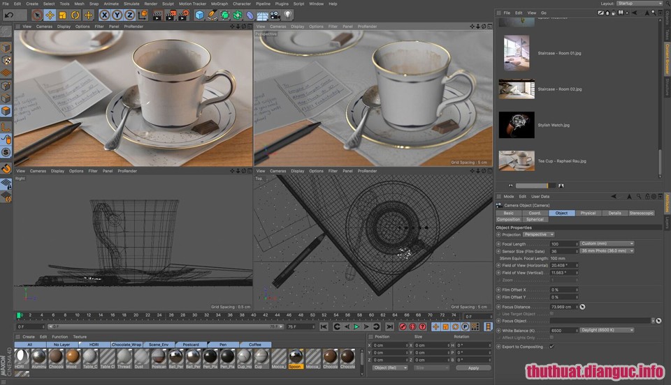Click Render to Picture Viewer icon
The width and height of the screenshot is (671, 385).
tap(171, 15)
